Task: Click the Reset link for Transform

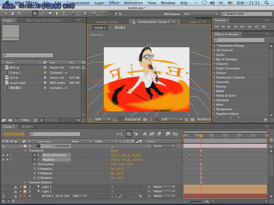Action: [114, 150]
